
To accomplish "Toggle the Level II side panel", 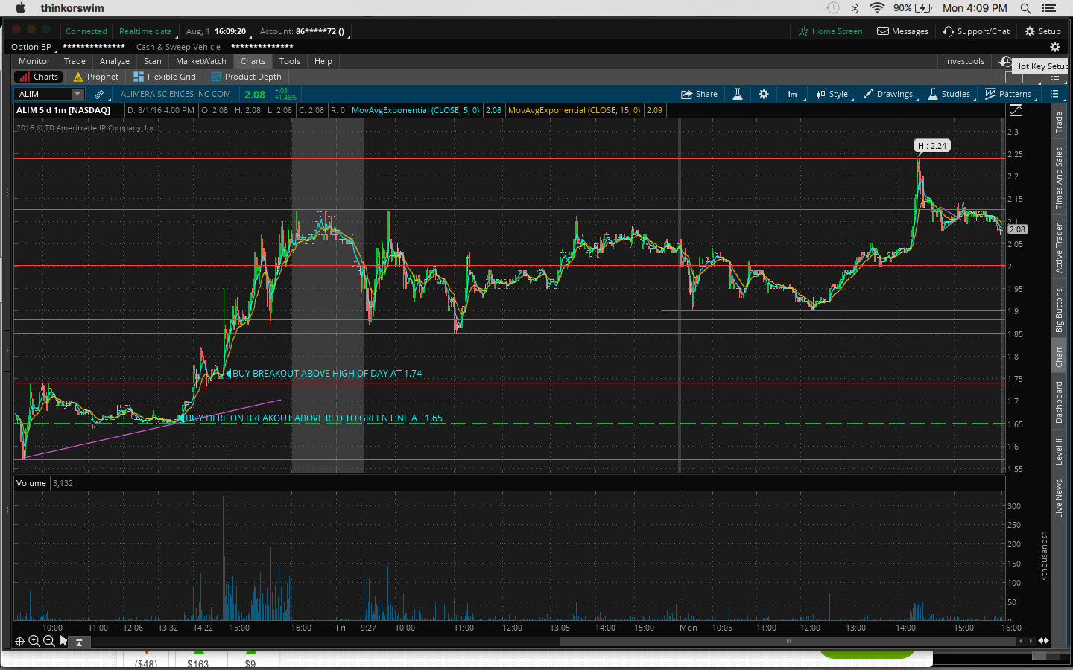I will (x=1059, y=451).
